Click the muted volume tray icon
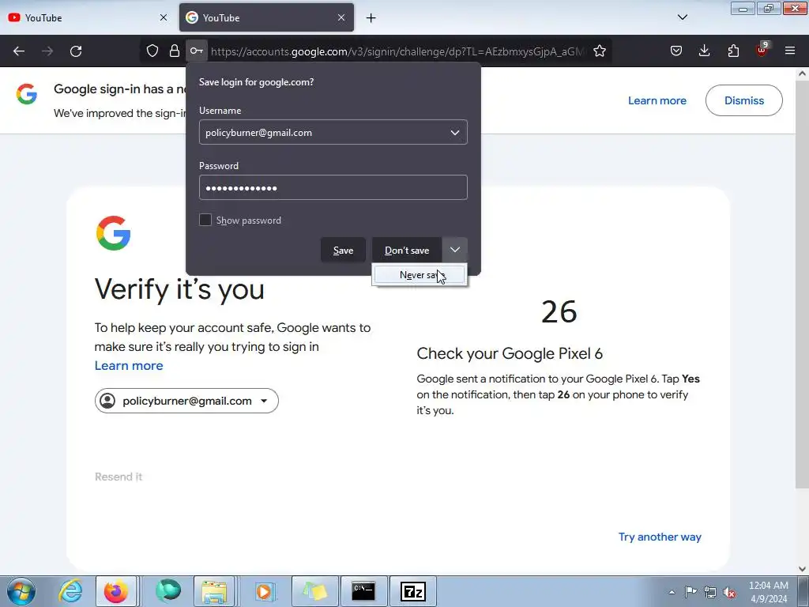Viewport: 809px width, 607px height. click(x=729, y=592)
